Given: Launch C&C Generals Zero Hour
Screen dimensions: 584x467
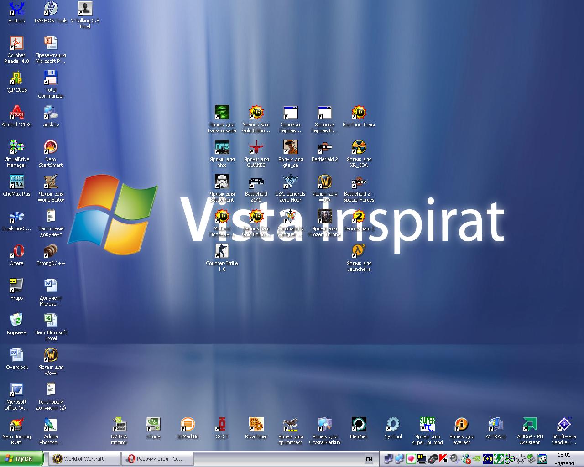Looking at the screenshot, I should [x=290, y=182].
